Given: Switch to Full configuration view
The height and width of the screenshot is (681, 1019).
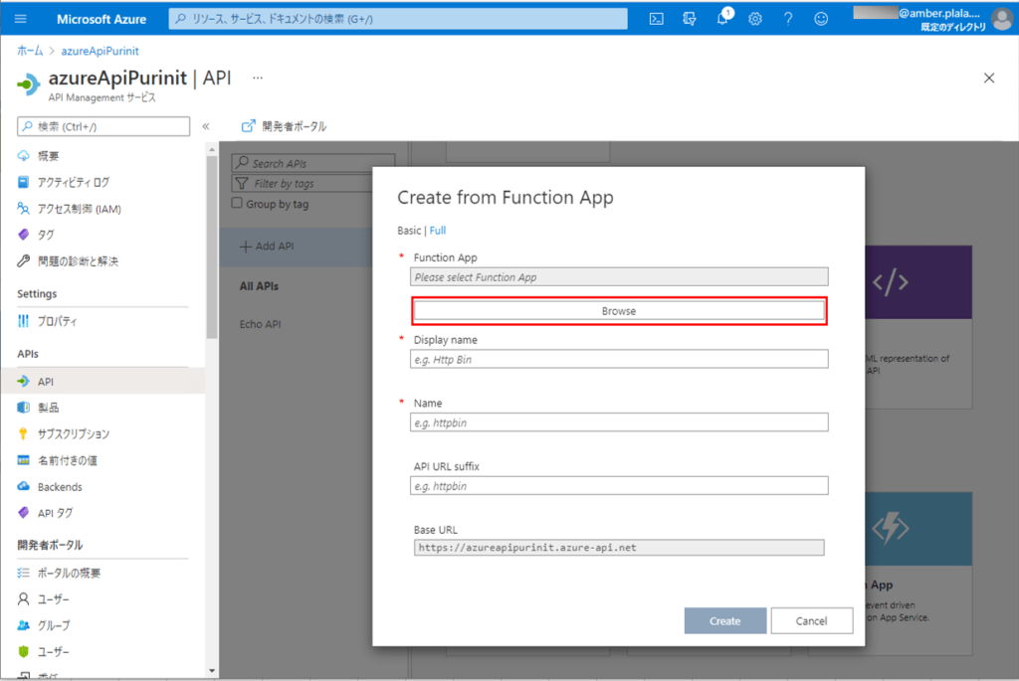Looking at the screenshot, I should [x=440, y=230].
